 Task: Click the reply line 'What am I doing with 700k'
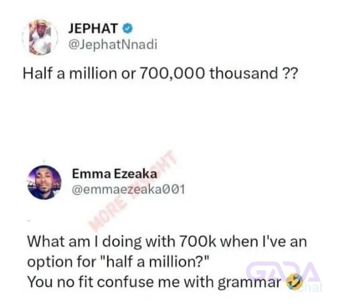coord(122,241)
